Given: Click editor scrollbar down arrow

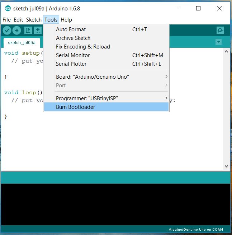Looking at the screenshot, I should pos(226,166).
